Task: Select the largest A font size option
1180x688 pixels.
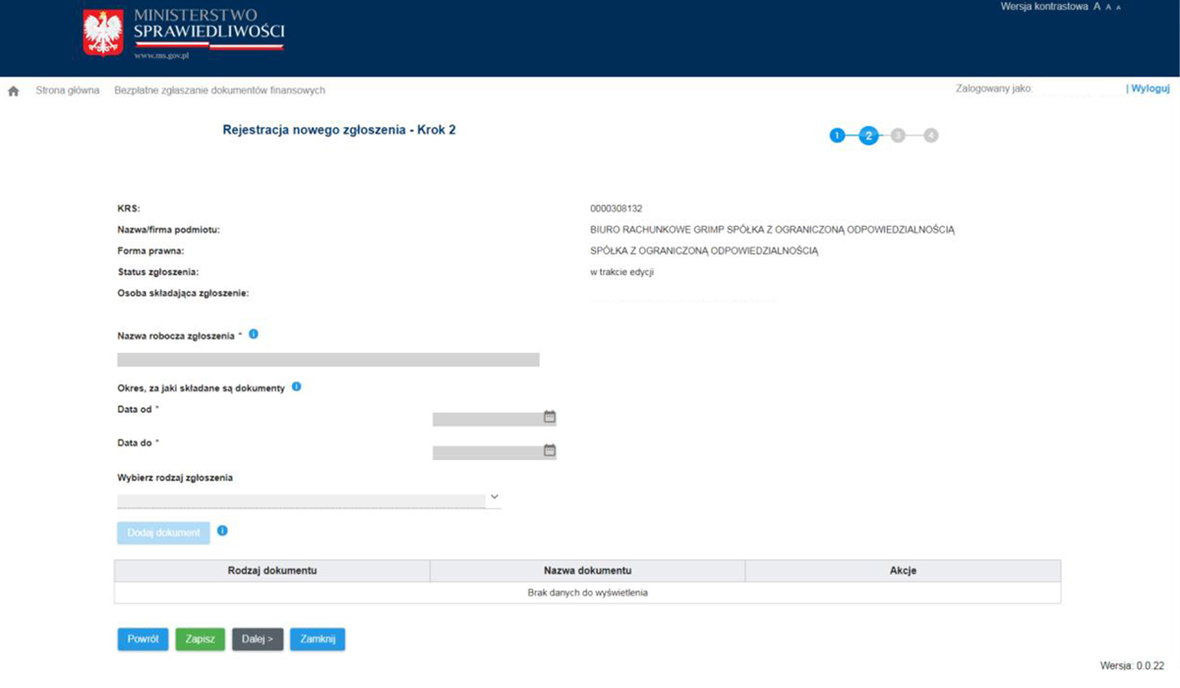Action: click(x=1096, y=6)
